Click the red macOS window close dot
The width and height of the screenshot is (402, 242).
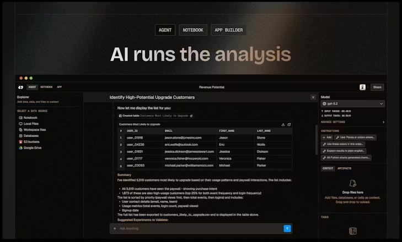point(21,78)
